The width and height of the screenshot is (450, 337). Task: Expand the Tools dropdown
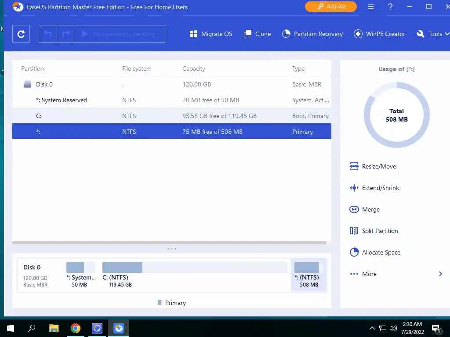[x=433, y=34]
